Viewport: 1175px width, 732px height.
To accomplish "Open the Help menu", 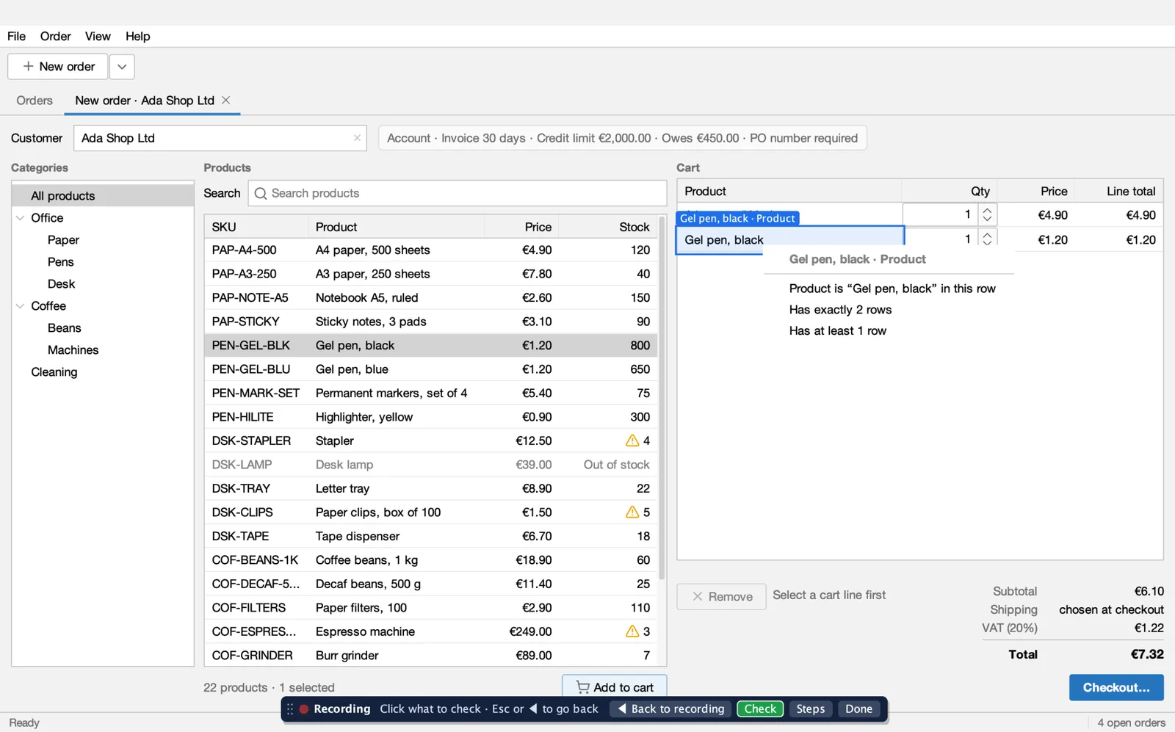I will [137, 36].
